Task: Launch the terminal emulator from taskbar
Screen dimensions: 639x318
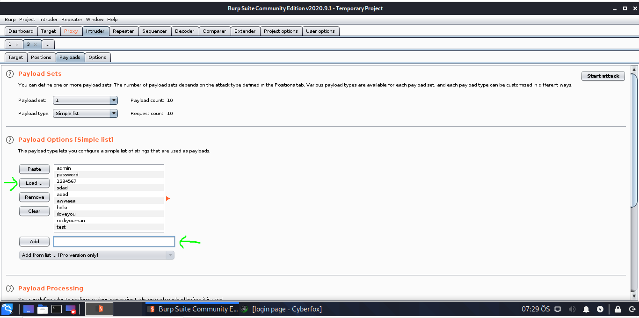Action: tap(57, 309)
